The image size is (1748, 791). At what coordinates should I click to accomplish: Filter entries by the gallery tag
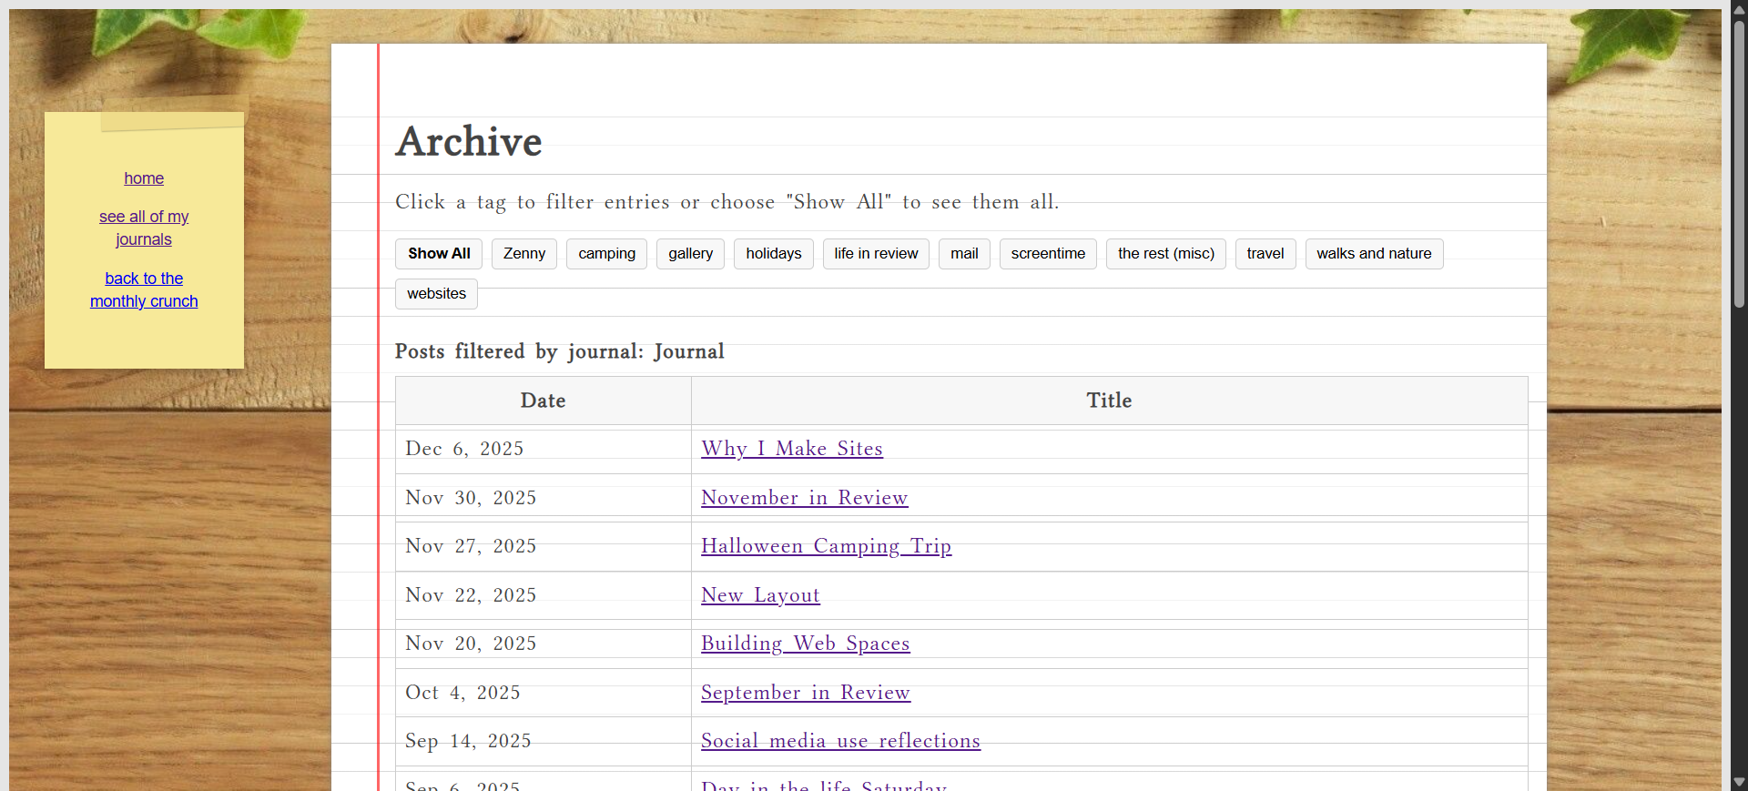690,254
